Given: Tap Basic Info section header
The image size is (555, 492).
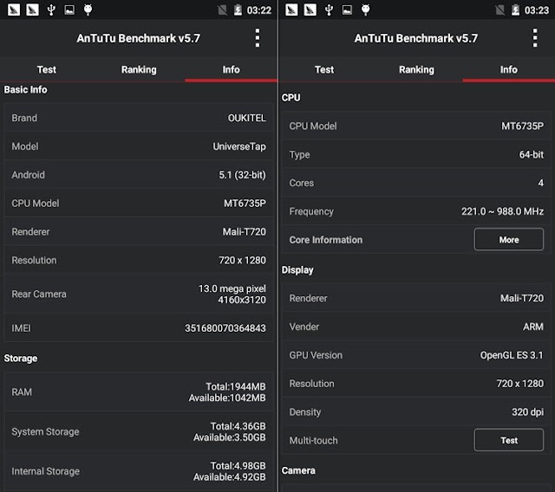Looking at the screenshot, I should [x=25, y=90].
